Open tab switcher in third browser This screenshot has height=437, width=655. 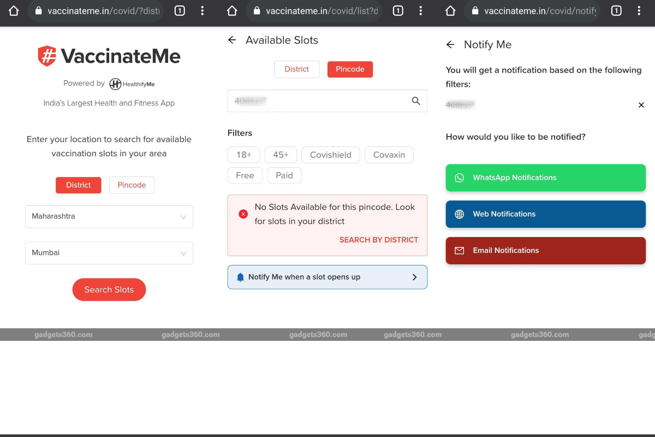point(616,10)
